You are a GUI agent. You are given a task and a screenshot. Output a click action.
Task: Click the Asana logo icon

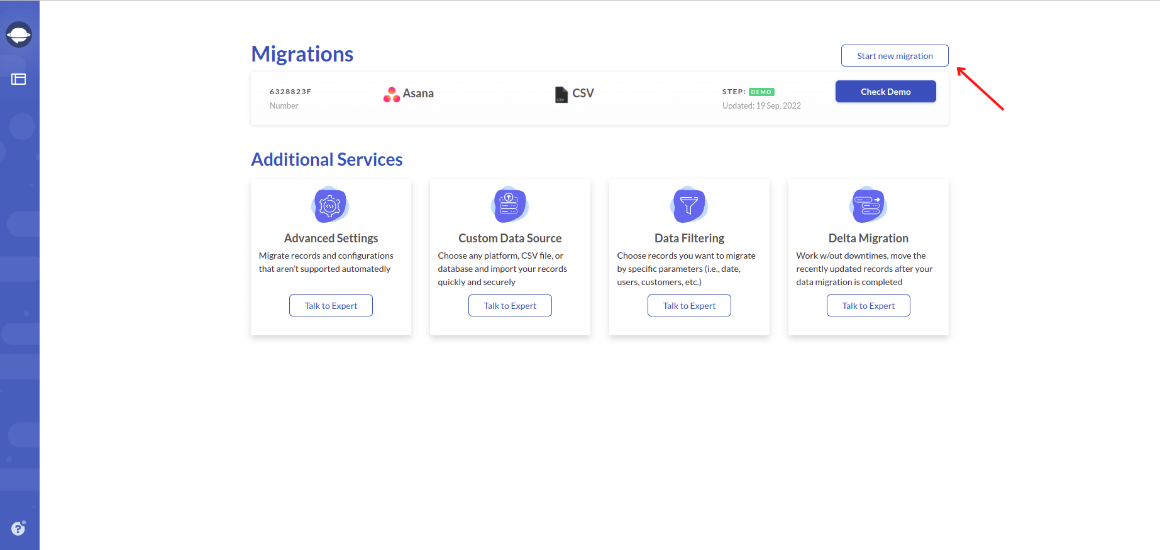coord(392,94)
